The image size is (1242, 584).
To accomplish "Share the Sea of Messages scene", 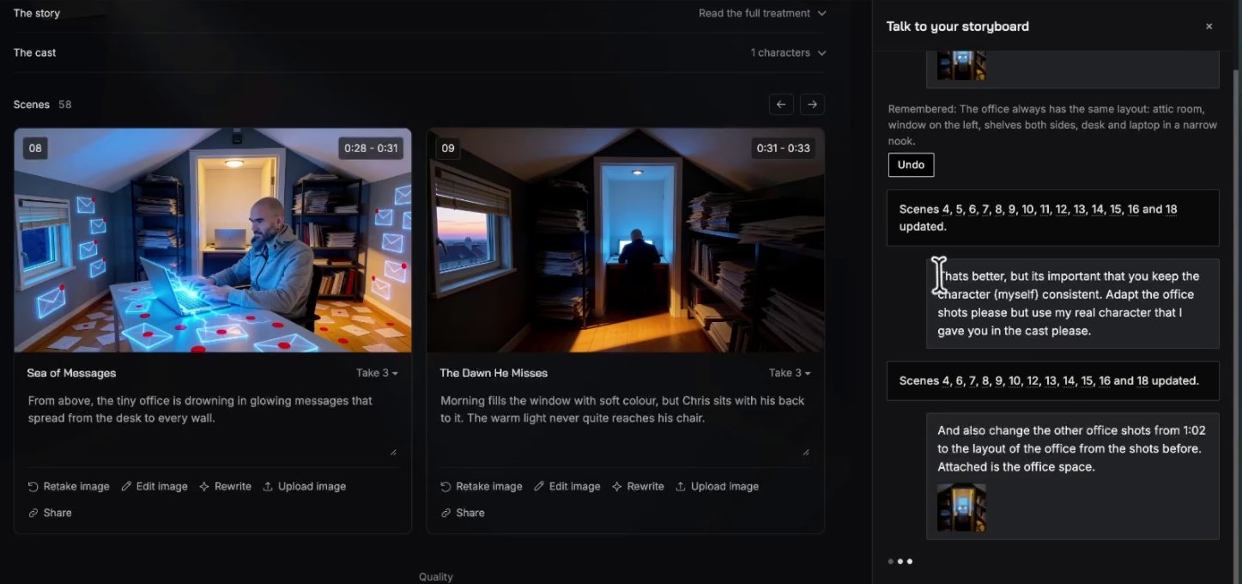I will coord(50,513).
